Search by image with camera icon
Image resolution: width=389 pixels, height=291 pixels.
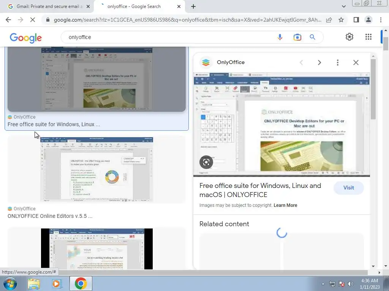[x=297, y=37]
